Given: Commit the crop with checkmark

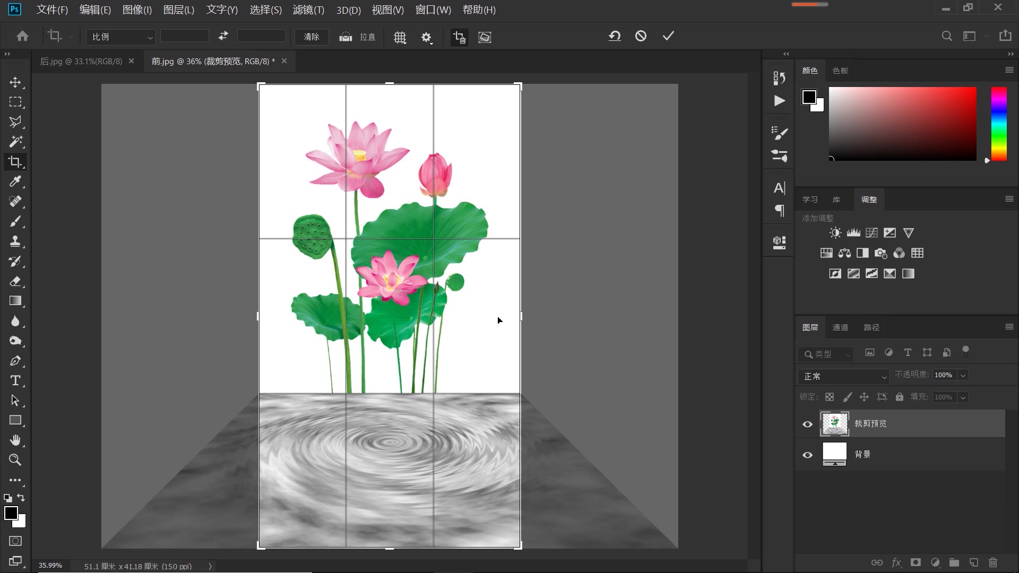Looking at the screenshot, I should (668, 36).
